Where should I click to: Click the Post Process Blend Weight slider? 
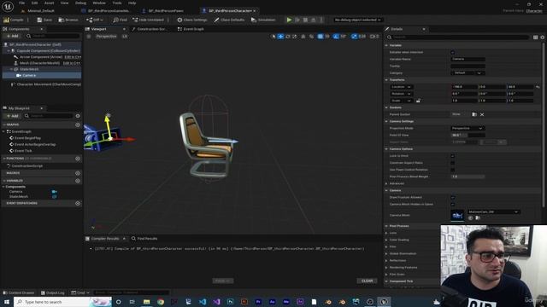tap(468, 177)
